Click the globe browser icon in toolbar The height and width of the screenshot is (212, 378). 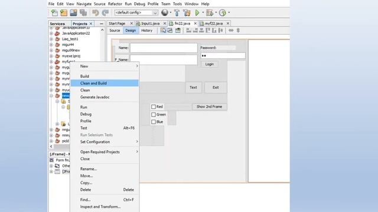(x=165, y=12)
